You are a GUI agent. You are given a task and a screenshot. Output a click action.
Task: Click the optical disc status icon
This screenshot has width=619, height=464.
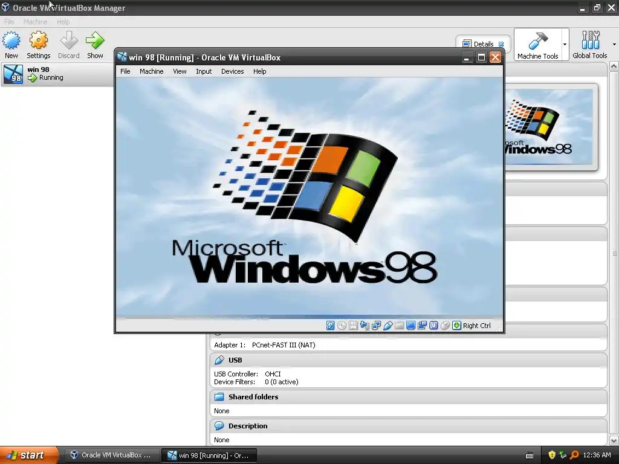[x=342, y=325]
